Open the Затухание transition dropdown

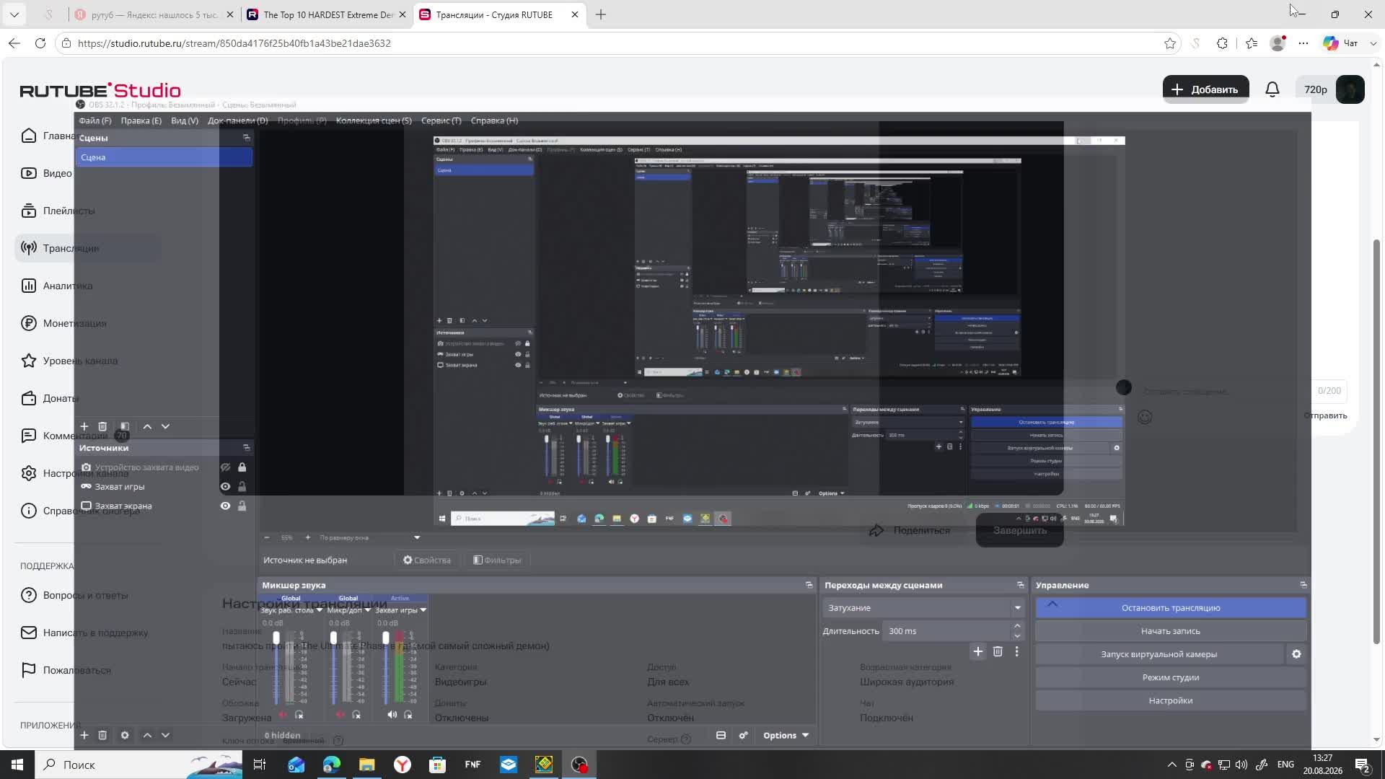pyautogui.click(x=923, y=608)
